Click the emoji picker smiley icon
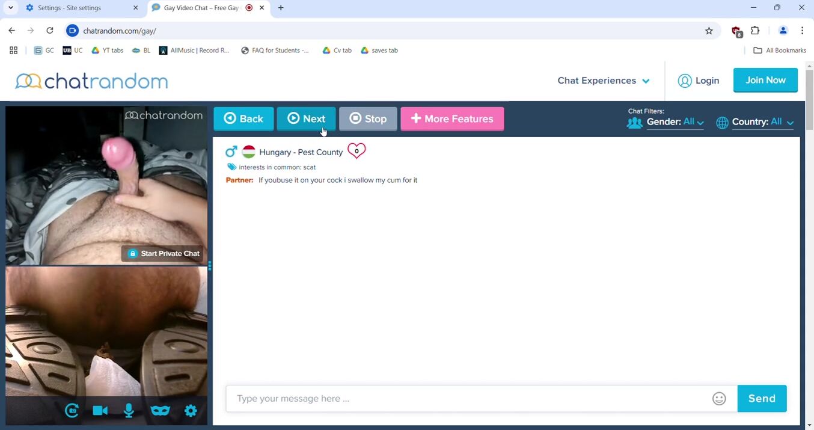The image size is (814, 430). 719,399
